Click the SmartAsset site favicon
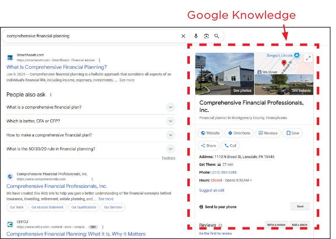 (10, 57)
